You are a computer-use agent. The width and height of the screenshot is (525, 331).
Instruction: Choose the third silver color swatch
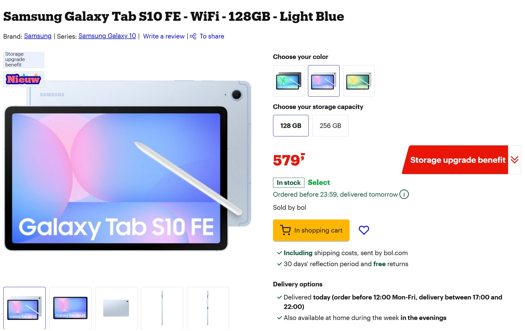359,81
